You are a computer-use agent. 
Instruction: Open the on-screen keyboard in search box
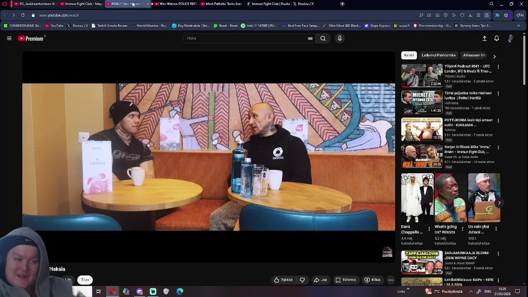tap(310, 38)
